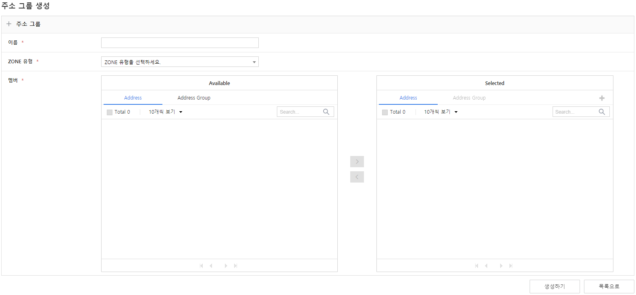Check the select-all box in Selected panel

pos(385,112)
